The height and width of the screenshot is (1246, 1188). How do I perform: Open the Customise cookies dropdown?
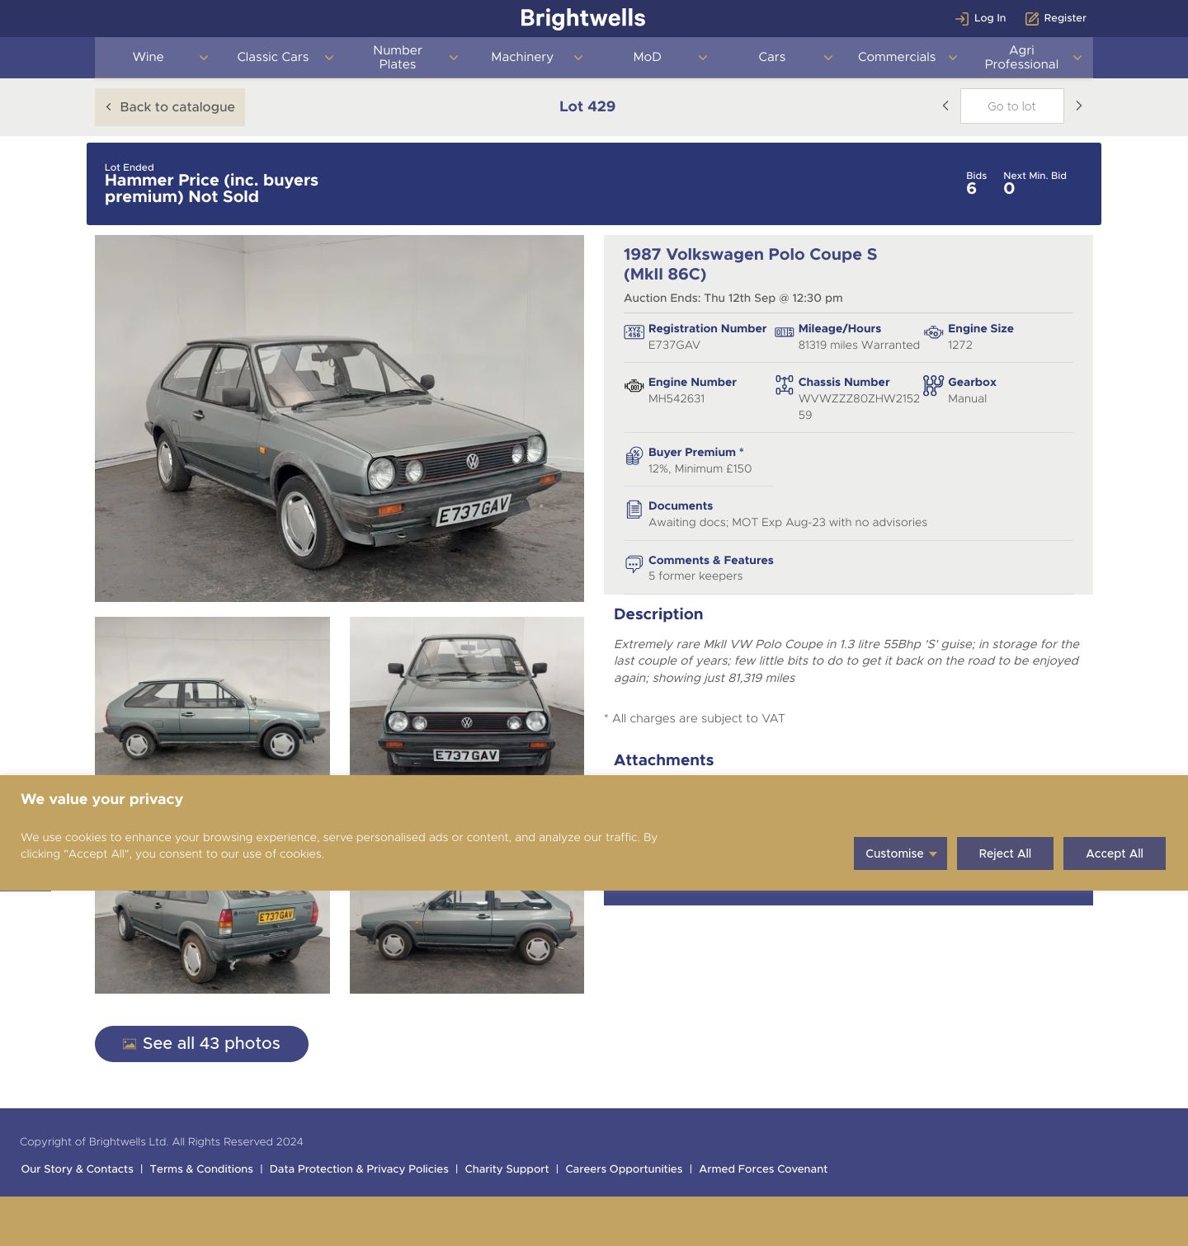[900, 853]
